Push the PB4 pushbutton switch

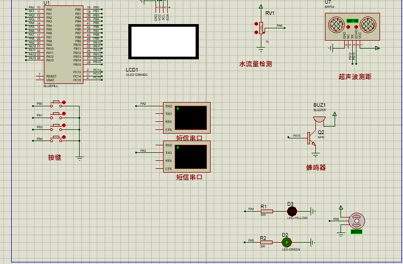56,139
